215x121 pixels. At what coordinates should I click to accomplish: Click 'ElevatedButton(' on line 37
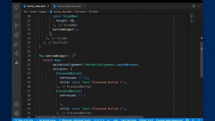69,91
